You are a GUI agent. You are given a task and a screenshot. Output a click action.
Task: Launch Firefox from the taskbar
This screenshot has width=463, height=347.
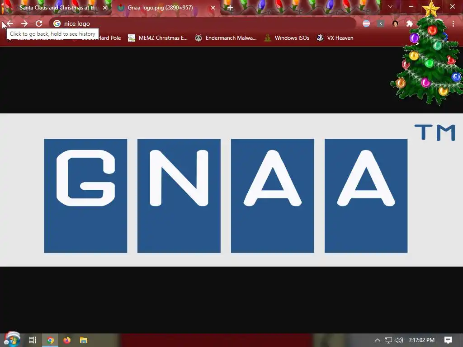point(67,340)
